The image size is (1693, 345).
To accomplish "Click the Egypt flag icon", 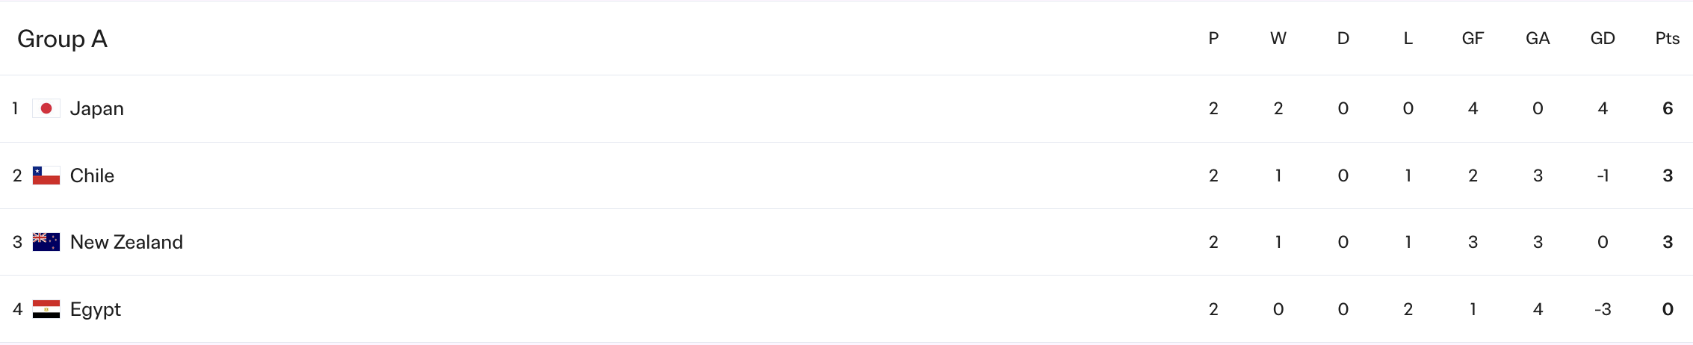I will pyautogui.click(x=46, y=309).
